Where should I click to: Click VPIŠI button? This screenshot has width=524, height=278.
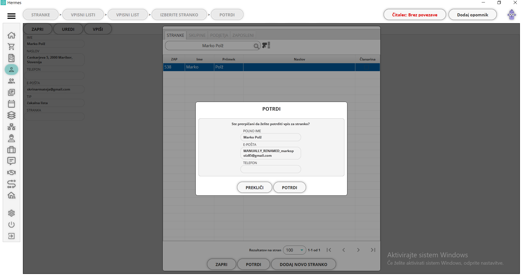98,29
